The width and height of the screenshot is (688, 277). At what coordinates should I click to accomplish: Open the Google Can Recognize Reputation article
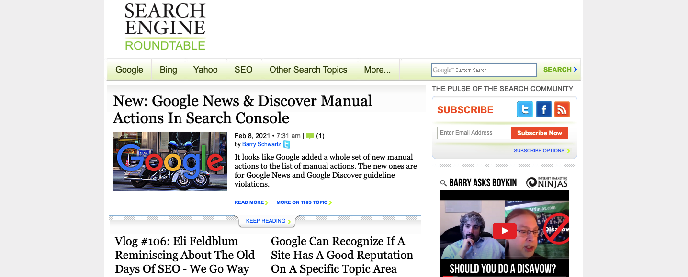tap(342, 255)
